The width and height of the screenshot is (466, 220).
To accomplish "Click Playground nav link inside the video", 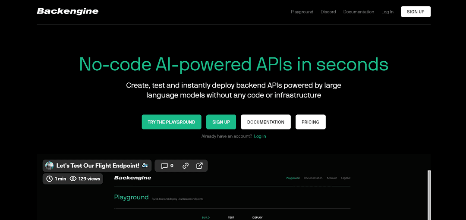I will point(293,178).
